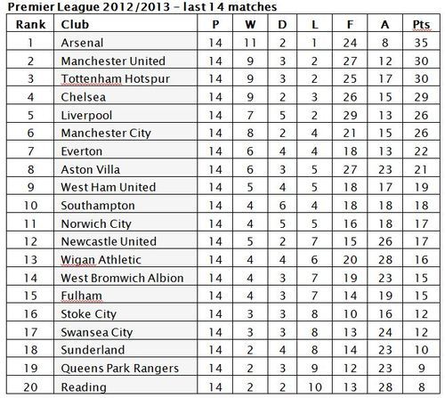Click the Club column header
Image resolution: width=445 pixels, height=398 pixels.
pos(125,23)
